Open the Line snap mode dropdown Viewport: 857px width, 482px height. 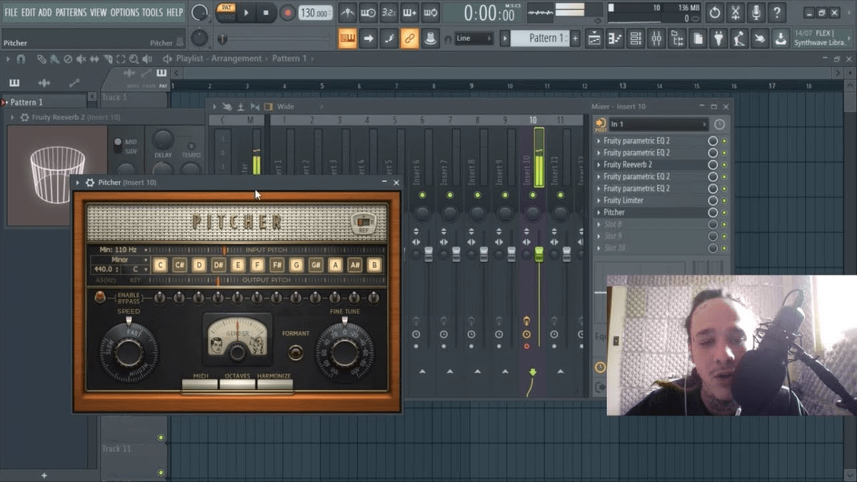tap(473, 39)
